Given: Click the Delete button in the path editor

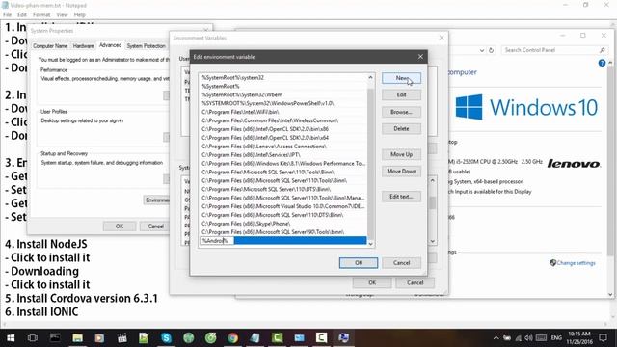Looking at the screenshot, I should 401,128.
